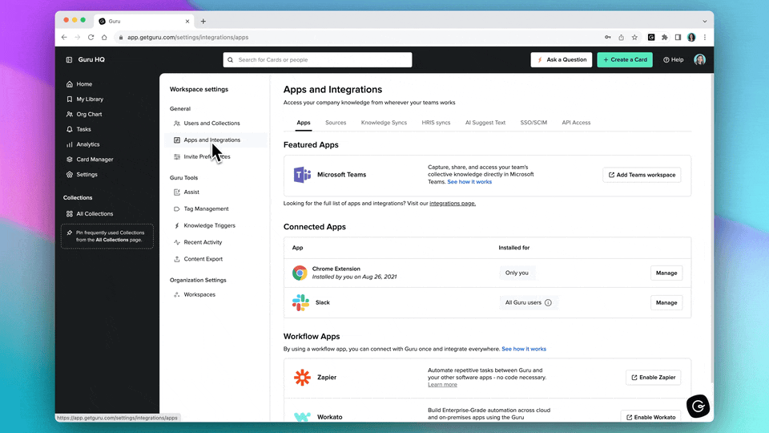Click the user profile avatar in Guru header
Image resolution: width=769 pixels, height=433 pixels.
(700, 60)
